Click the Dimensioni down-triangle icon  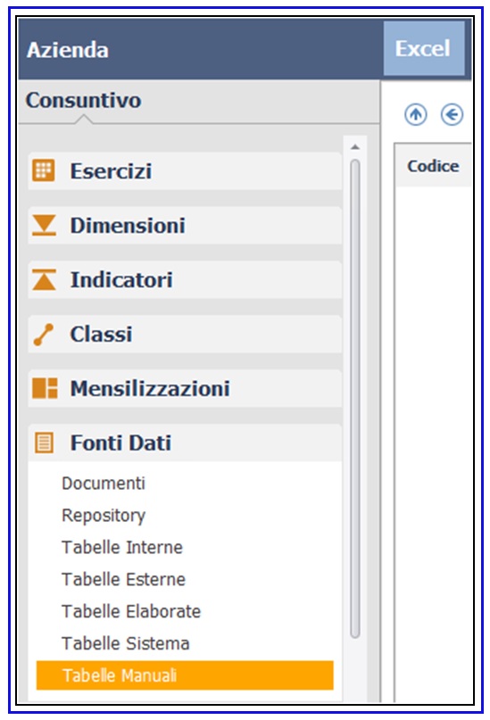[x=44, y=225]
